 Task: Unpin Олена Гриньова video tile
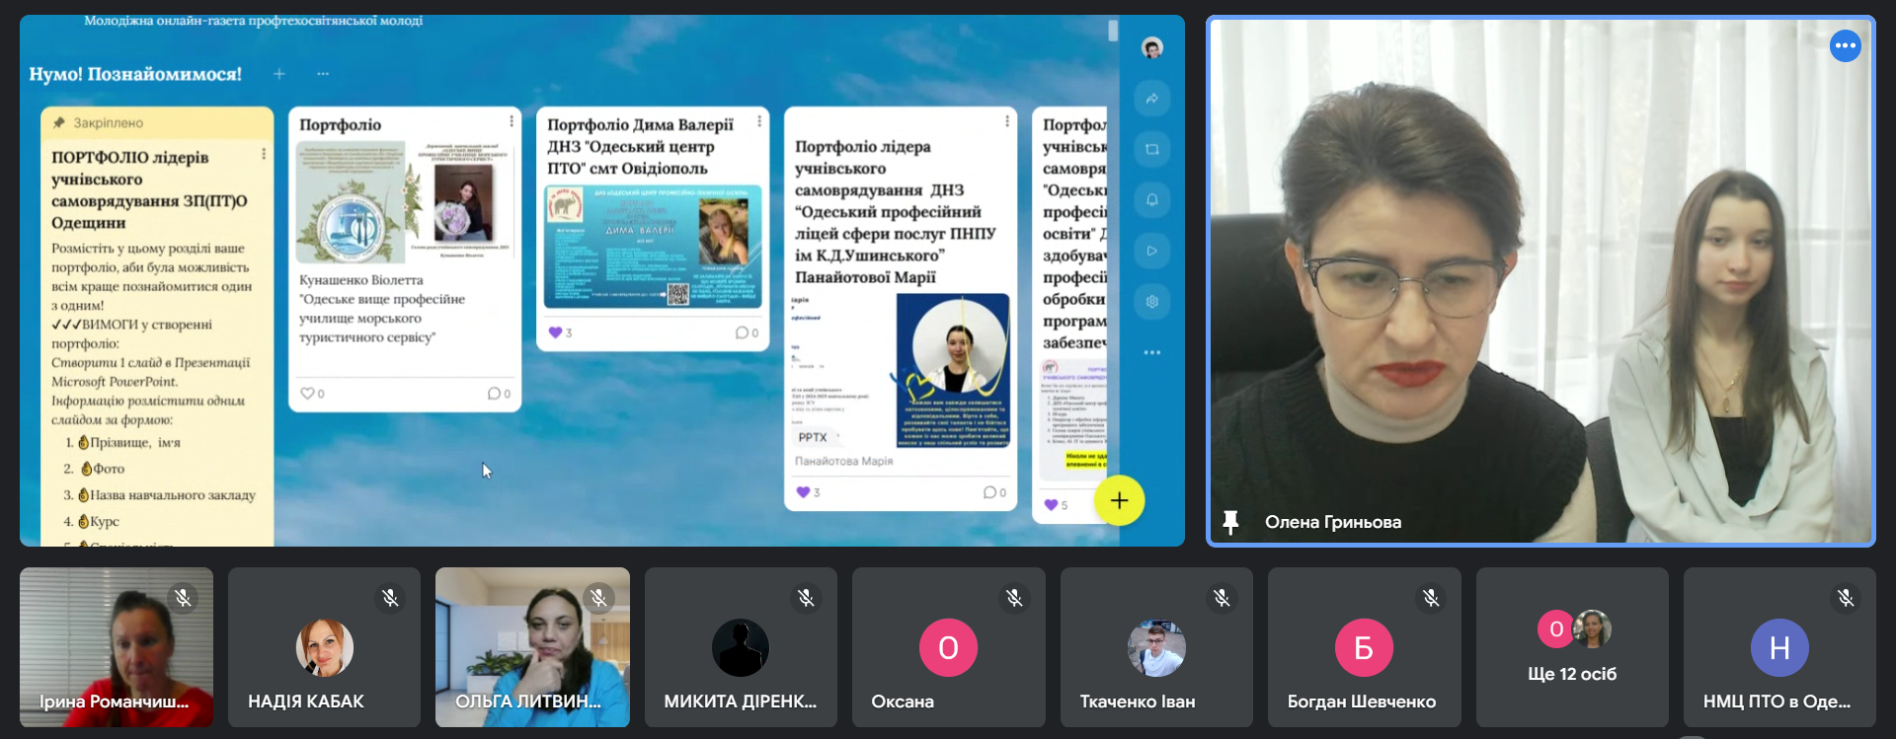(x=1230, y=522)
